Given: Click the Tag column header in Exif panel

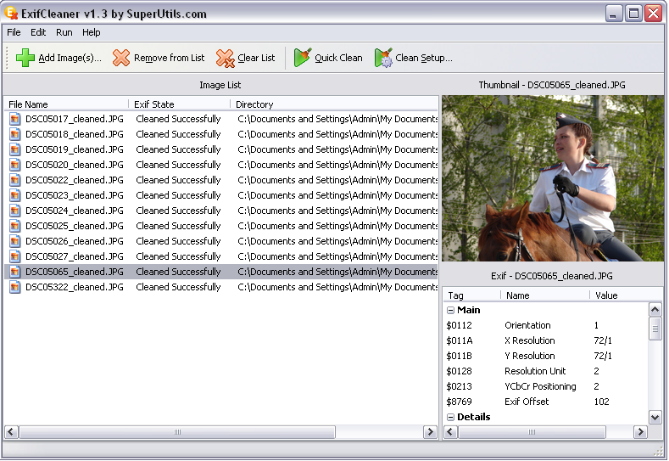Looking at the screenshot, I should point(472,295).
